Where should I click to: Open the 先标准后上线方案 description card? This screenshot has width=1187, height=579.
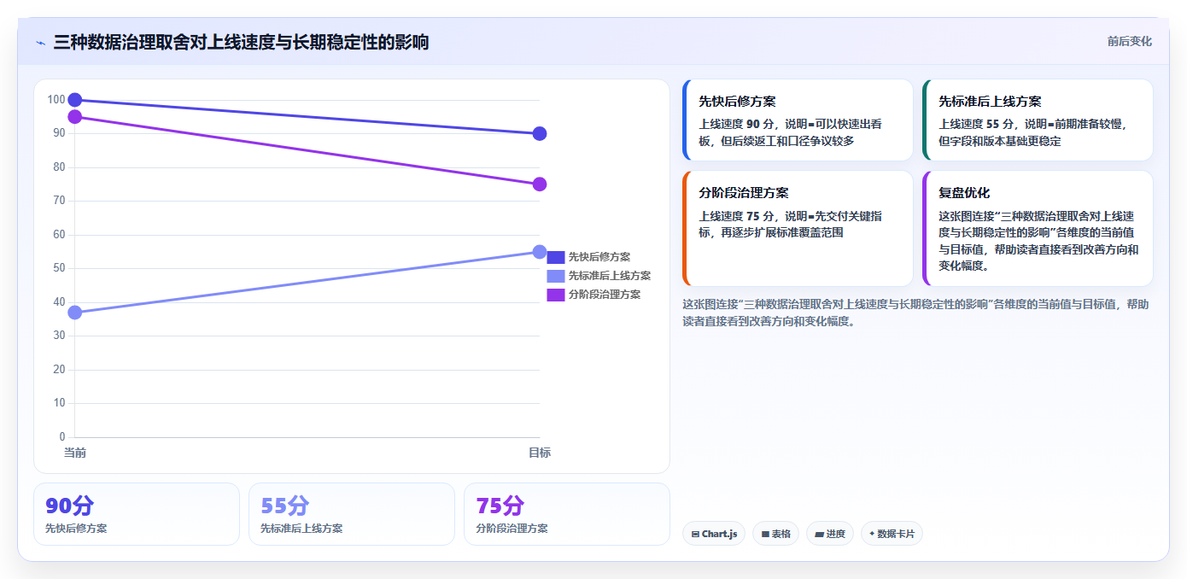pos(1038,120)
